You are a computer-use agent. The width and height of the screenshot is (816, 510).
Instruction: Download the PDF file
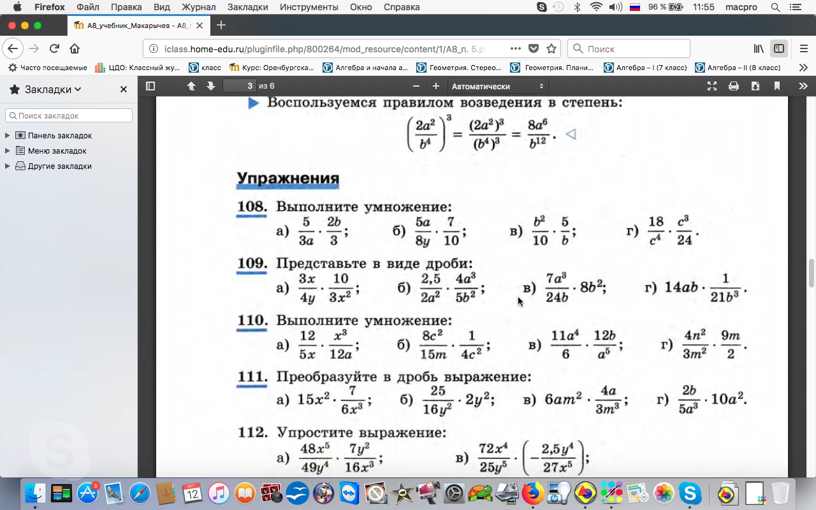[x=755, y=86]
